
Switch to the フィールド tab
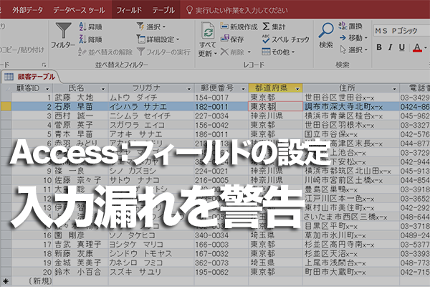(129, 10)
